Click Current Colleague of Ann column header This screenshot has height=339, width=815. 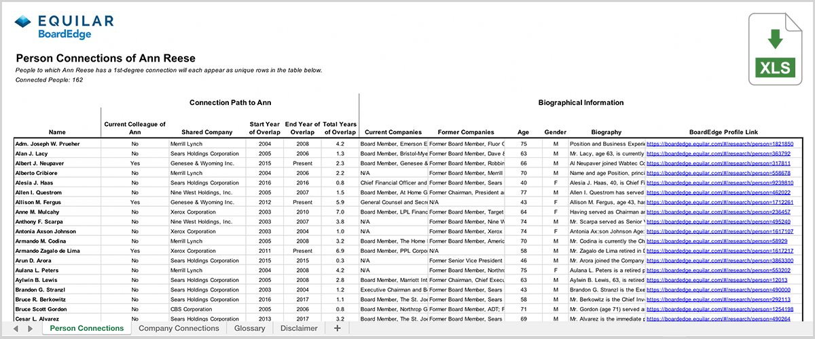pos(134,128)
